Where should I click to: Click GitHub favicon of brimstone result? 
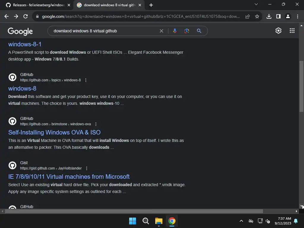click(x=12, y=121)
